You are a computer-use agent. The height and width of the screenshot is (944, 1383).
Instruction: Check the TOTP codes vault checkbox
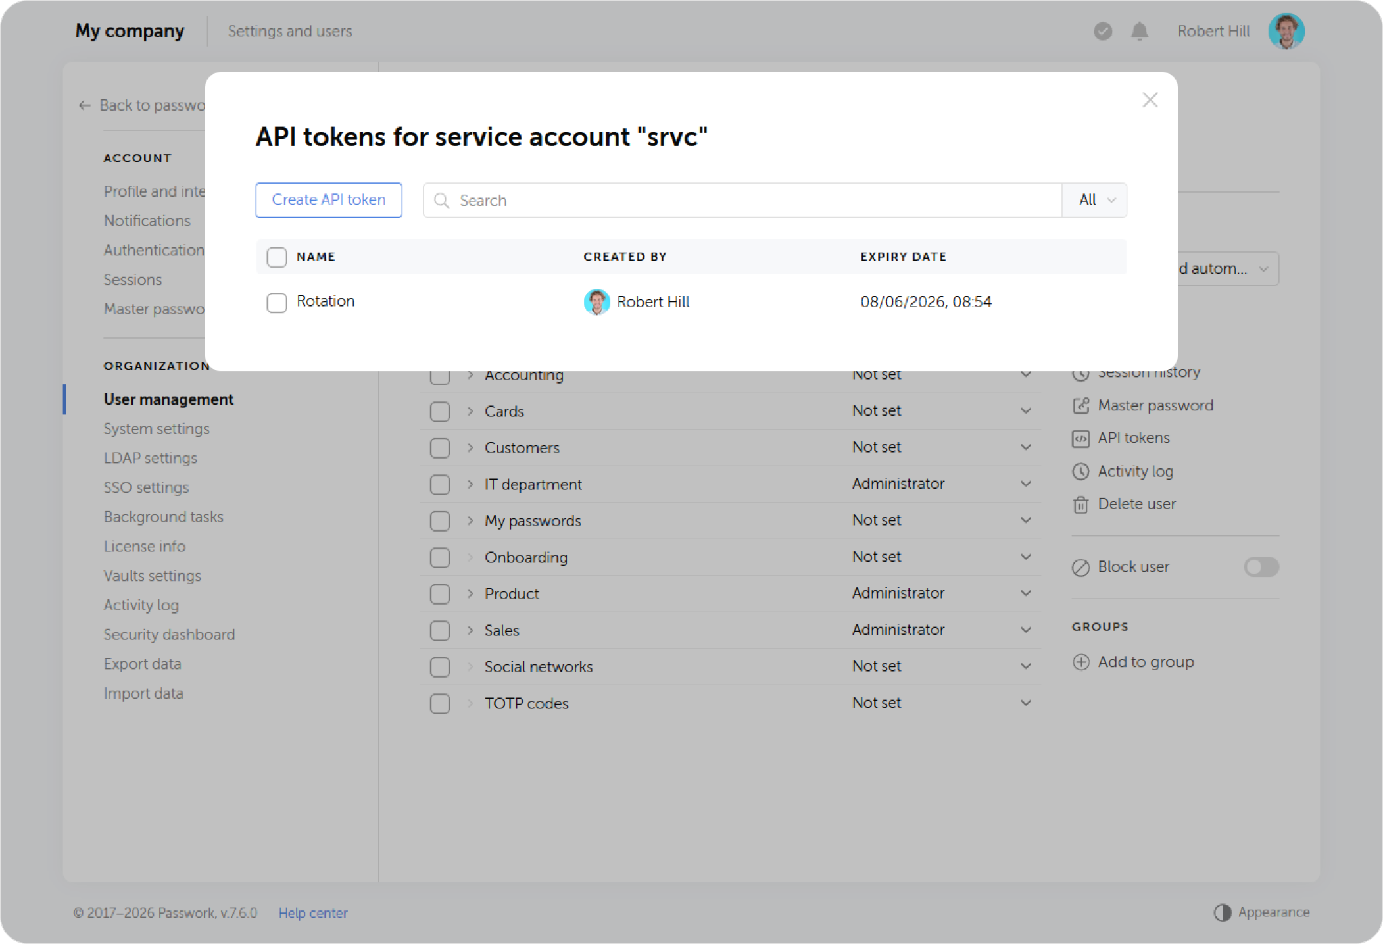pyautogui.click(x=440, y=704)
